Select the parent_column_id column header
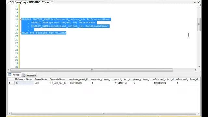Screen dimensions: 208x117 pyautogui.click(x=142, y=79)
